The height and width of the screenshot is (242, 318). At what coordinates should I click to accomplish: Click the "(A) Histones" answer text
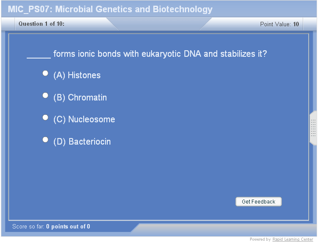click(x=77, y=76)
